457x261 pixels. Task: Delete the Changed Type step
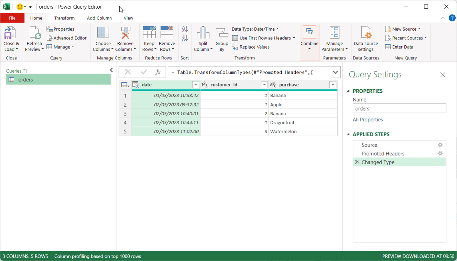pyautogui.click(x=357, y=162)
